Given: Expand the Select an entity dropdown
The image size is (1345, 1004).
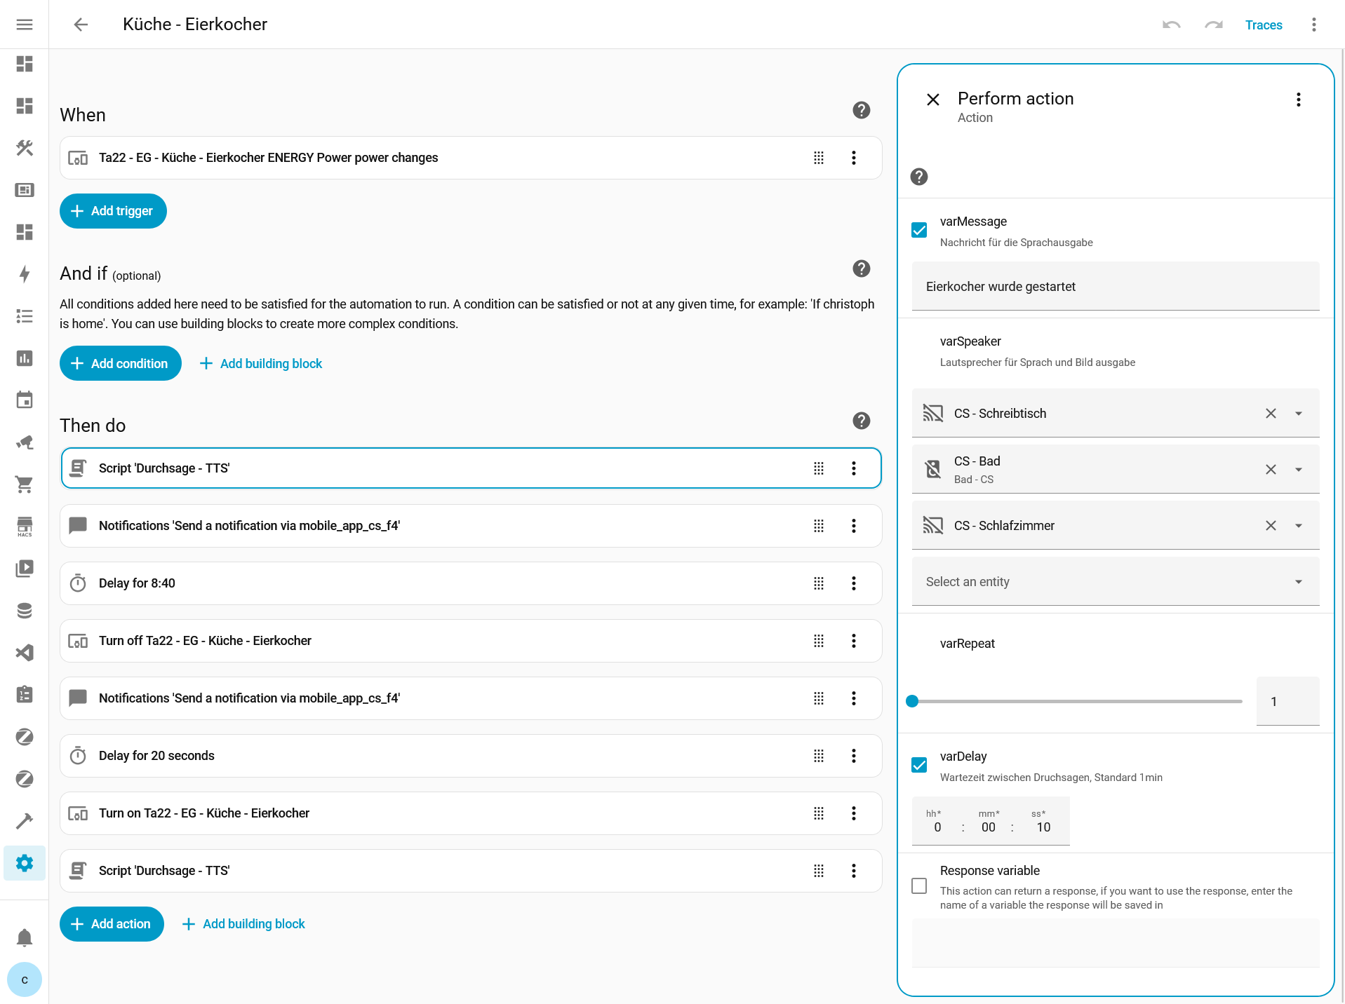Looking at the screenshot, I should 1298,582.
